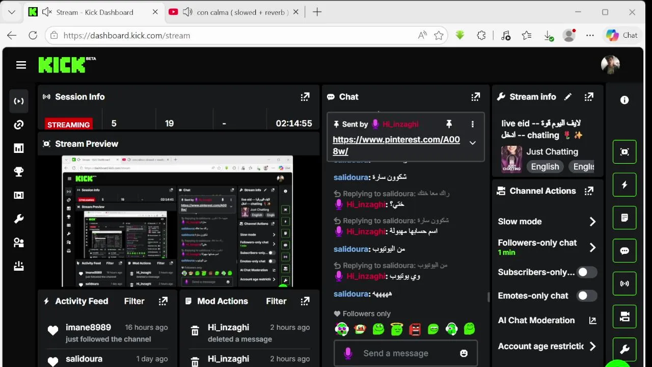Click imane8989 username in Activity Feed
The width and height of the screenshot is (652, 367).
click(x=88, y=327)
